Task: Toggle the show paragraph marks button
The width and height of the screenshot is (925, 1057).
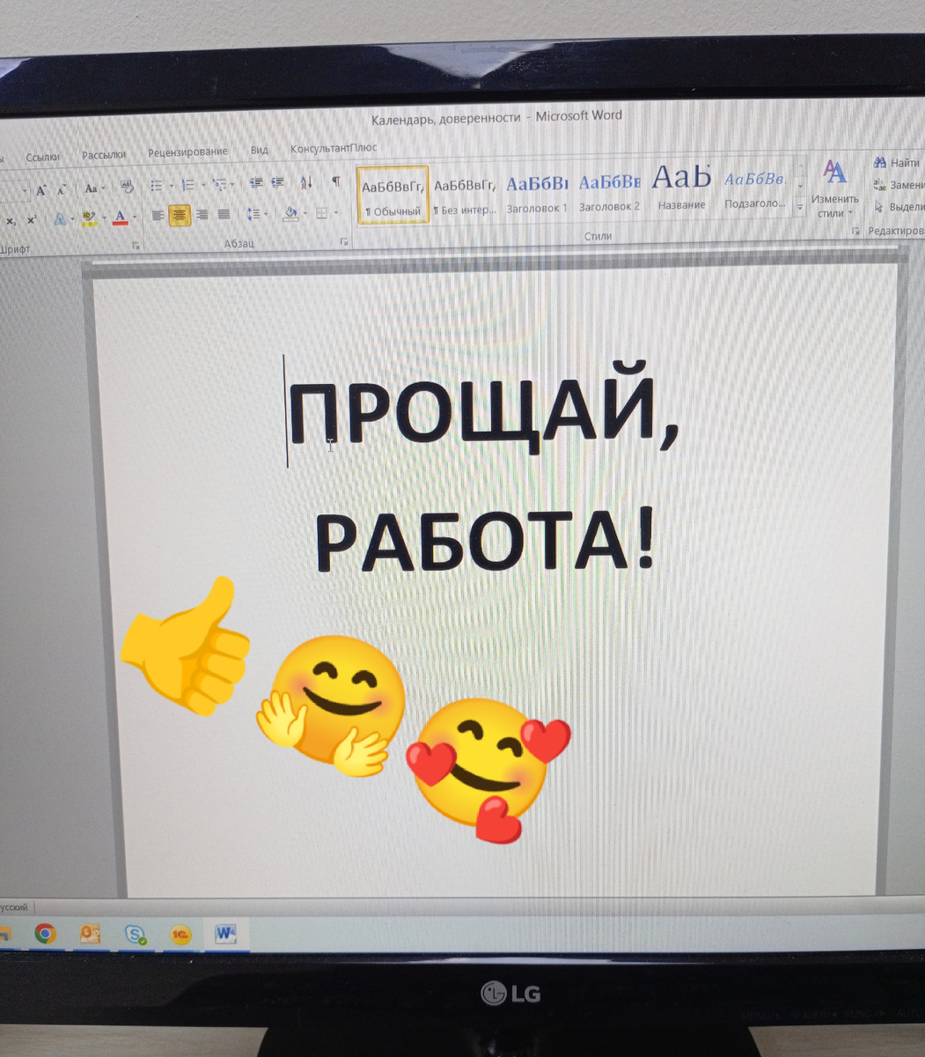Action: pos(335,182)
